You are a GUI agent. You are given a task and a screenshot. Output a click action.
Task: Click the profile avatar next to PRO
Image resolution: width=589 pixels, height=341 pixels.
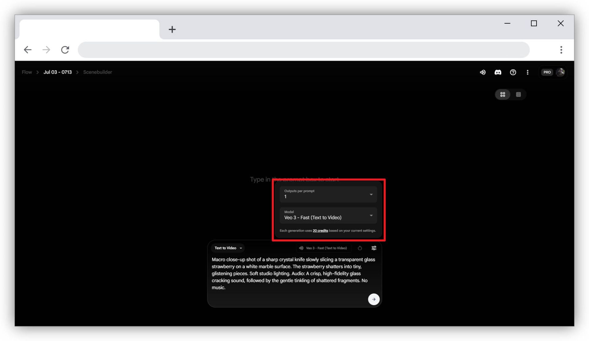pyautogui.click(x=560, y=72)
